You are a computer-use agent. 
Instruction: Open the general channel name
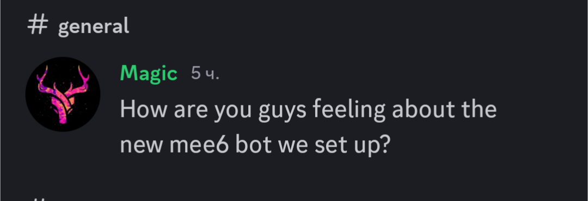point(94,27)
